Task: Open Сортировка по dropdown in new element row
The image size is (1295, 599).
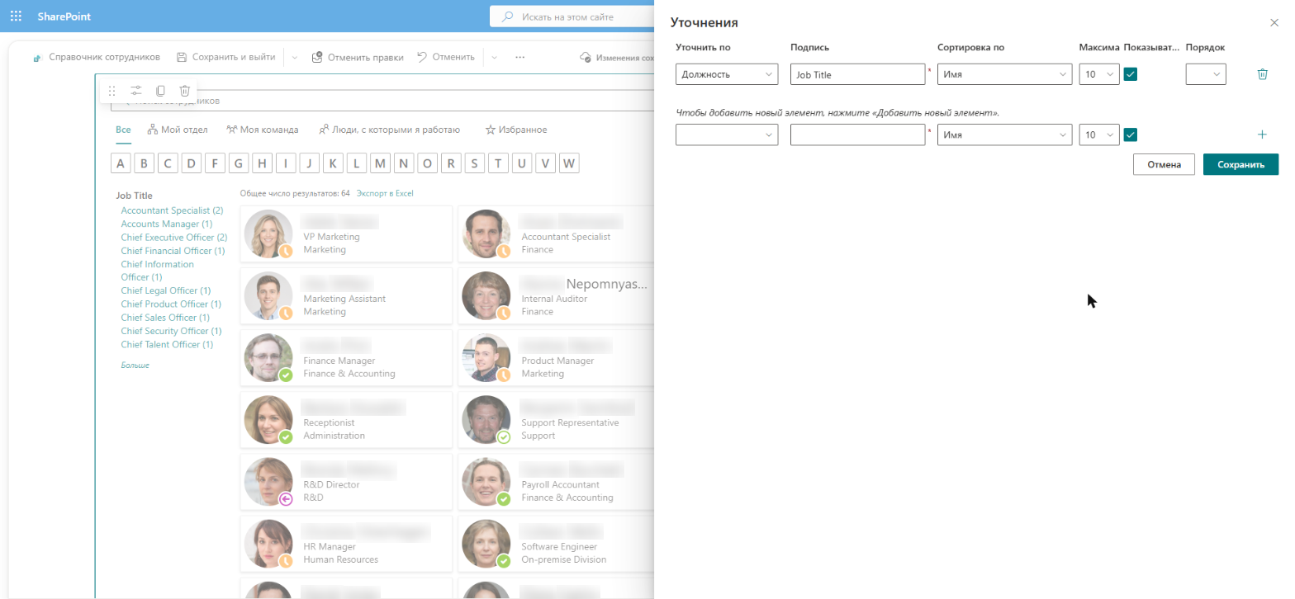Action: [x=1004, y=134]
